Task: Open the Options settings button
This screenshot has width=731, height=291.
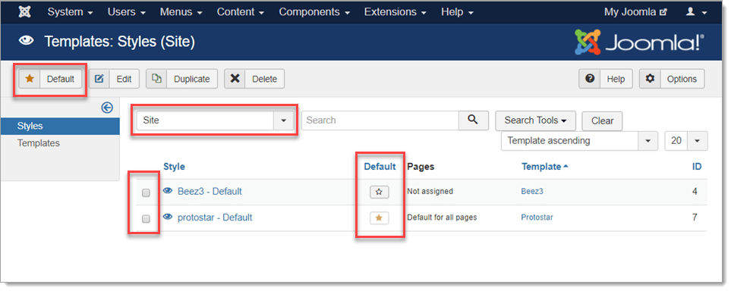Action: click(672, 79)
